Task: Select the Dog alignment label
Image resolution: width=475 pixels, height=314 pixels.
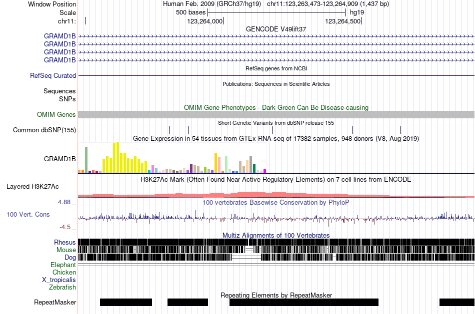Action: (70, 257)
